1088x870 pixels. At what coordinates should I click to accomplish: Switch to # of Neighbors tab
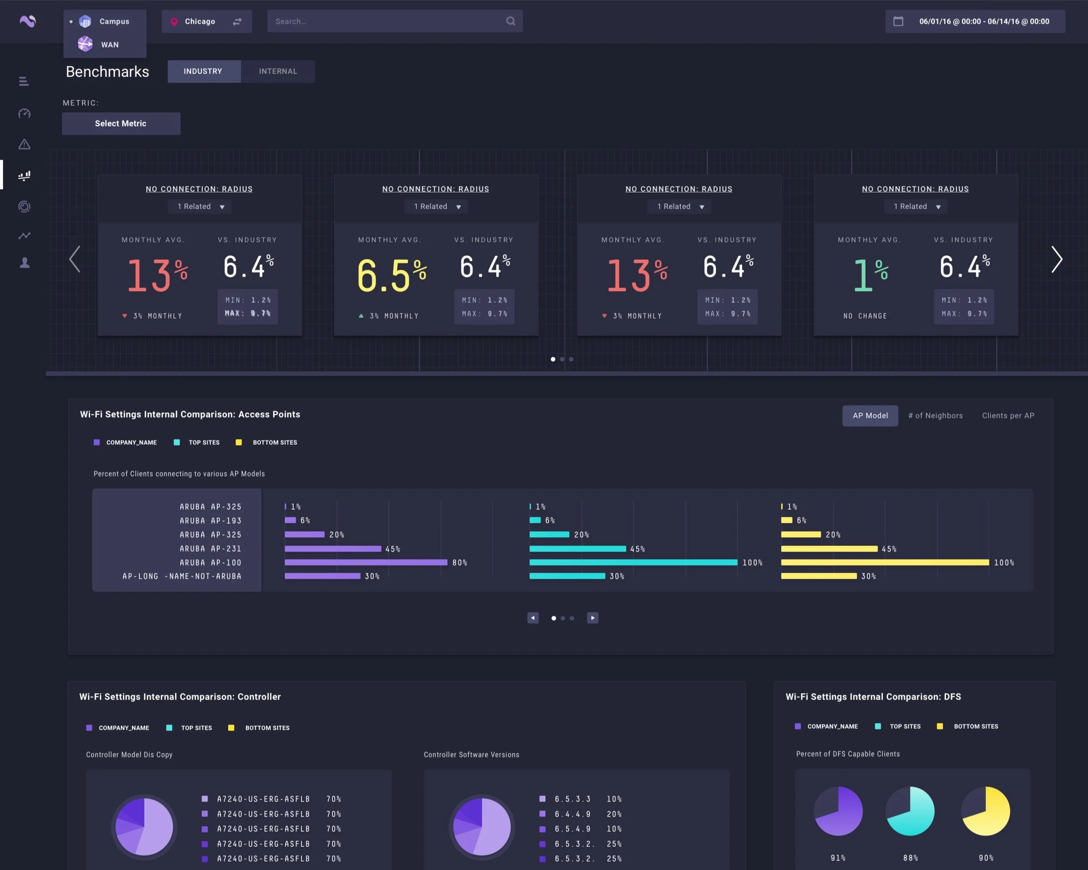pos(935,415)
